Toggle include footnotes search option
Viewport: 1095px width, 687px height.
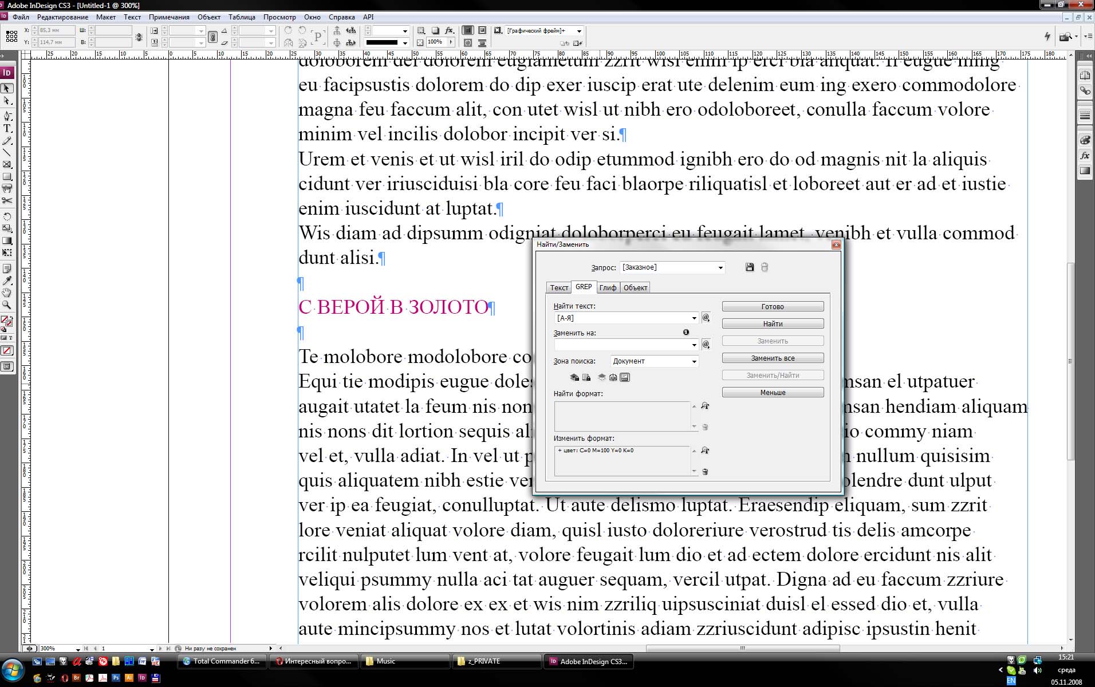point(625,377)
